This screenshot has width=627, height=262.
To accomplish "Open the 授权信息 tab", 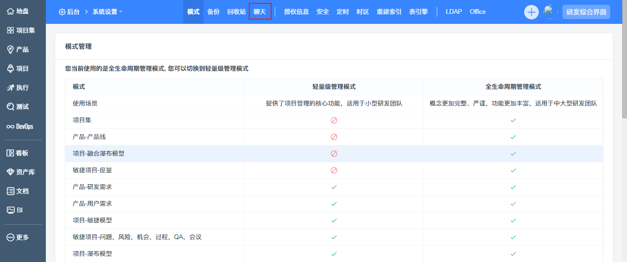I will click(x=297, y=11).
